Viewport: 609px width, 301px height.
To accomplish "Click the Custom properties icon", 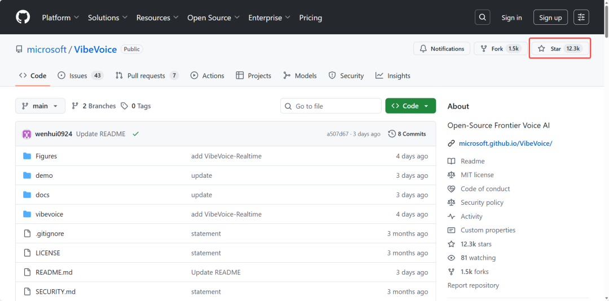I will 451,230.
